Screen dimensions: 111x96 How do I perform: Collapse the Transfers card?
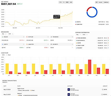click(72, 37)
